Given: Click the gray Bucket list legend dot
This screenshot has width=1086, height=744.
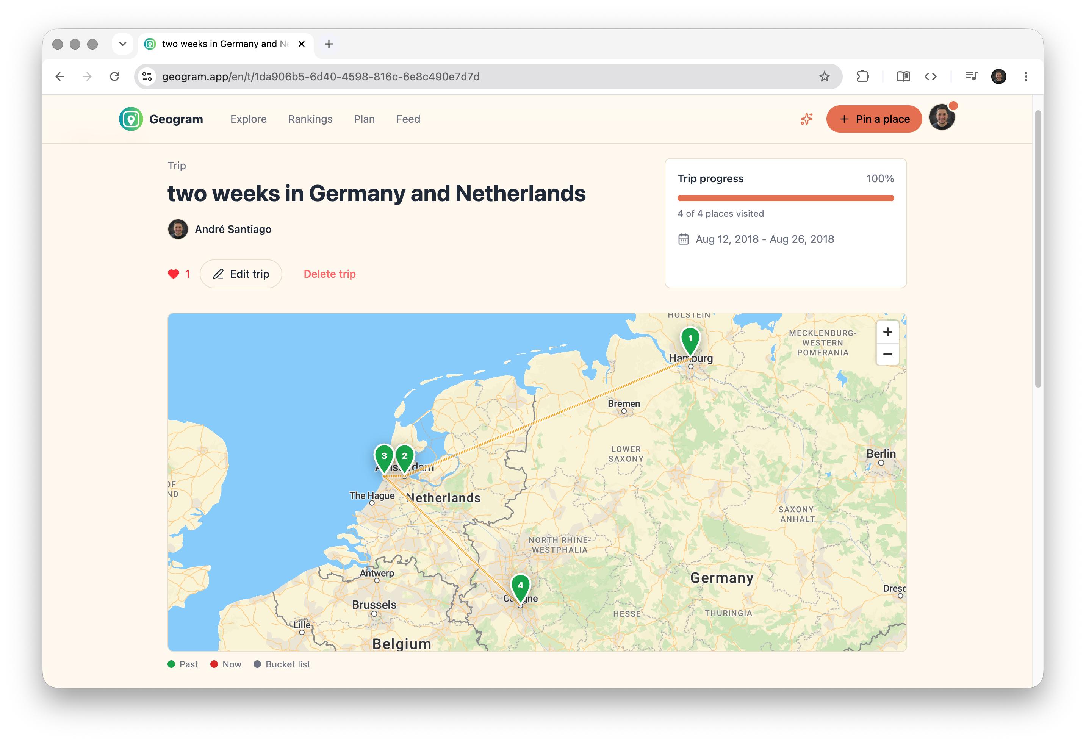Looking at the screenshot, I should point(257,664).
